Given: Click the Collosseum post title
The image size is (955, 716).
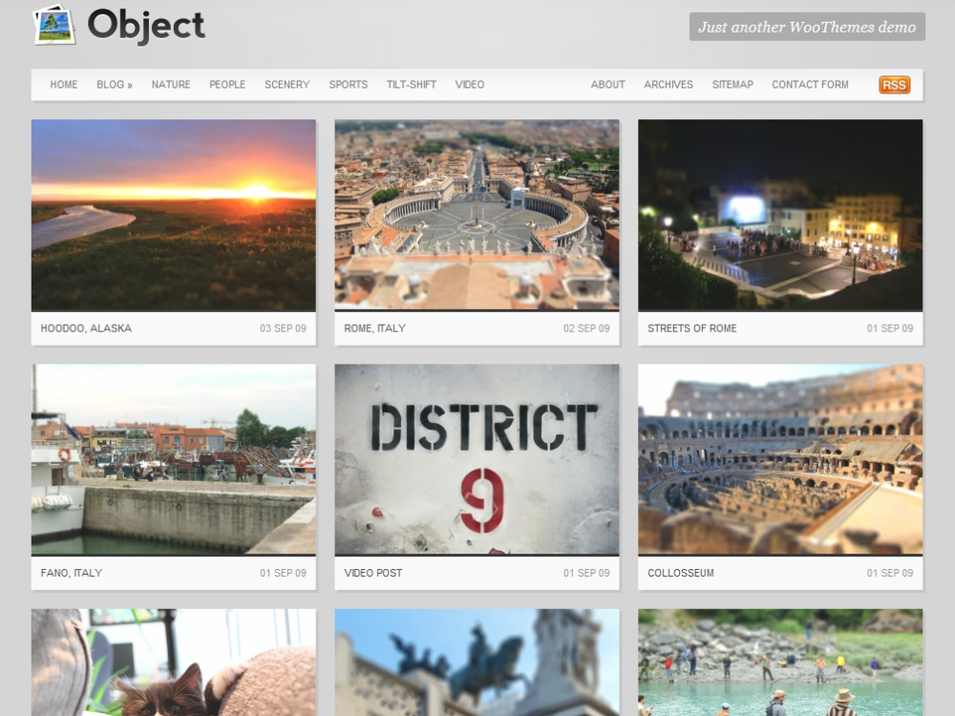Looking at the screenshot, I should point(680,573).
